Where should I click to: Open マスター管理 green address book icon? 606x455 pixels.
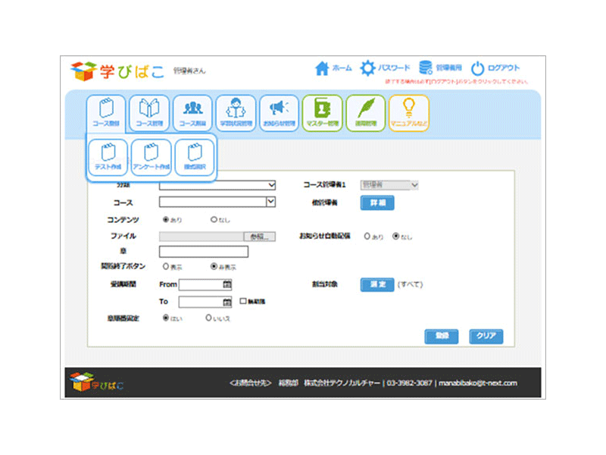pyautogui.click(x=323, y=112)
